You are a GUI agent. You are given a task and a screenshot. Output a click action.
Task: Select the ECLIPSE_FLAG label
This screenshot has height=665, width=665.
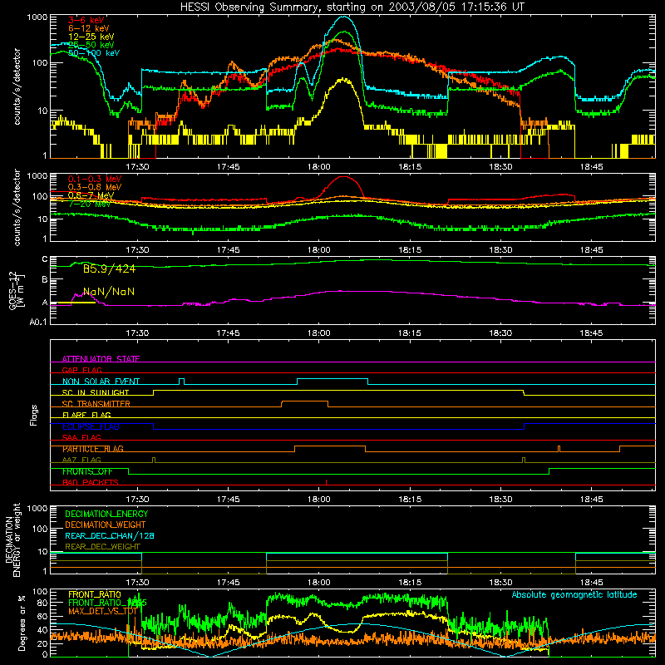[x=91, y=426]
